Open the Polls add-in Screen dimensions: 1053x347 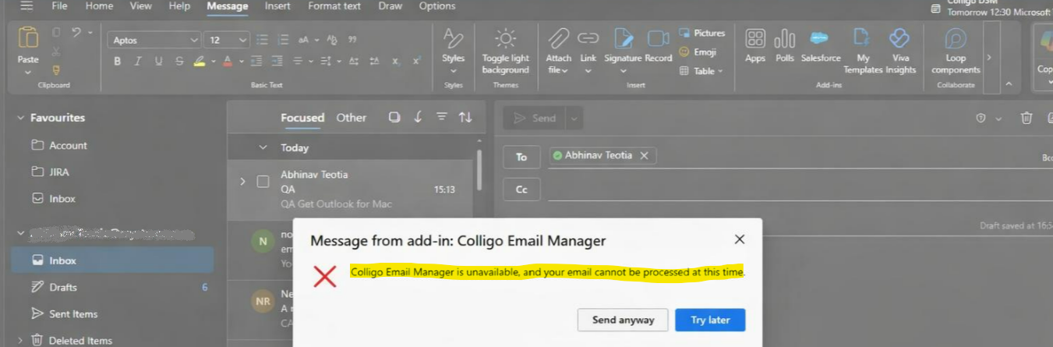785,38
